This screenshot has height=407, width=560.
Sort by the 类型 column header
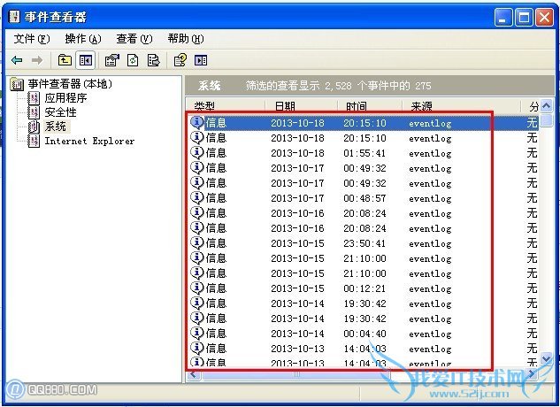226,106
